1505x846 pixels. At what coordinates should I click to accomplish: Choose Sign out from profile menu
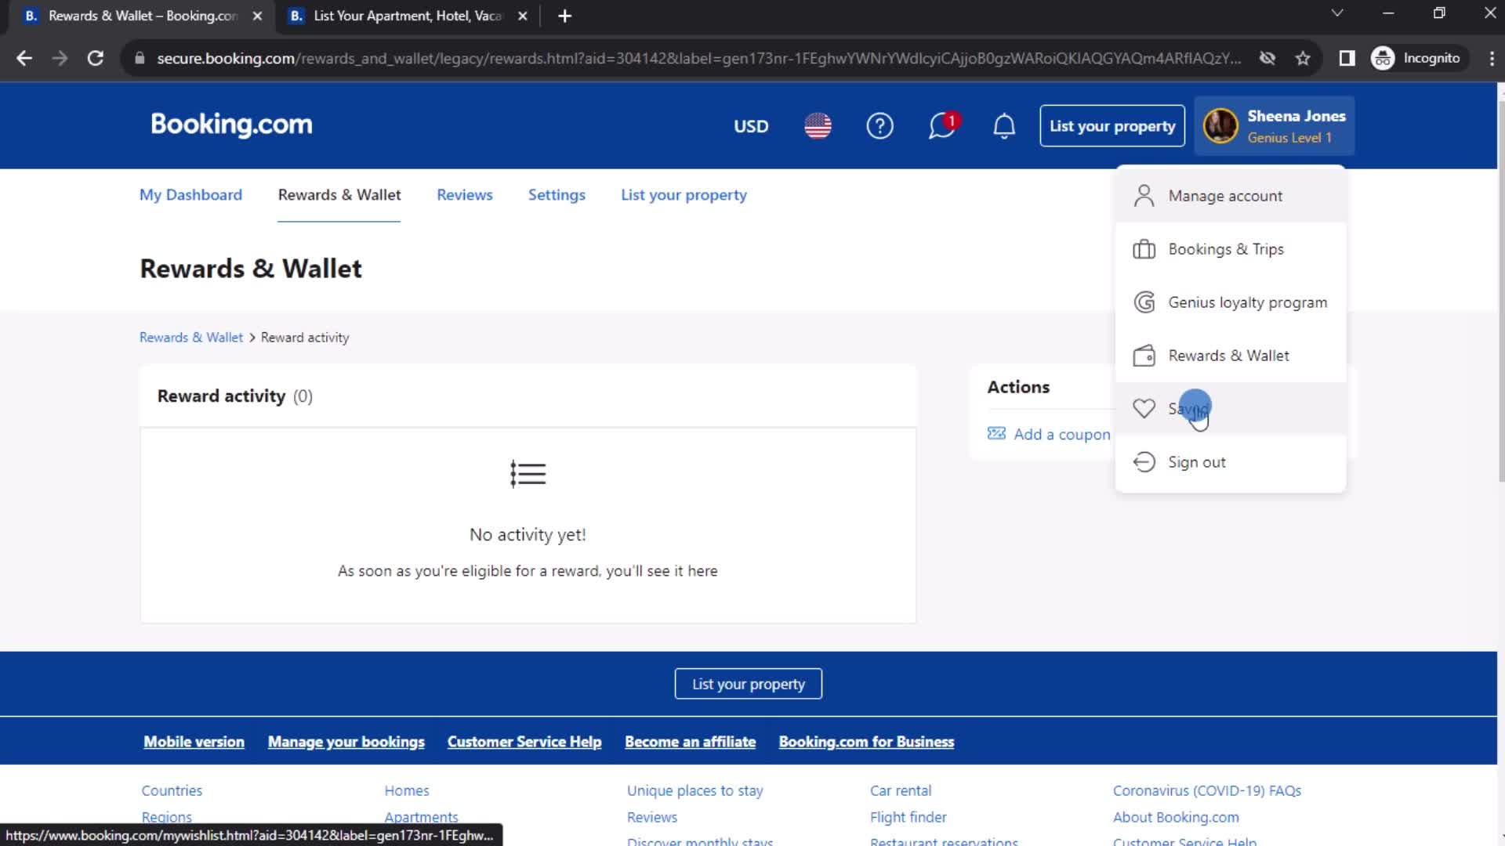click(1231, 462)
